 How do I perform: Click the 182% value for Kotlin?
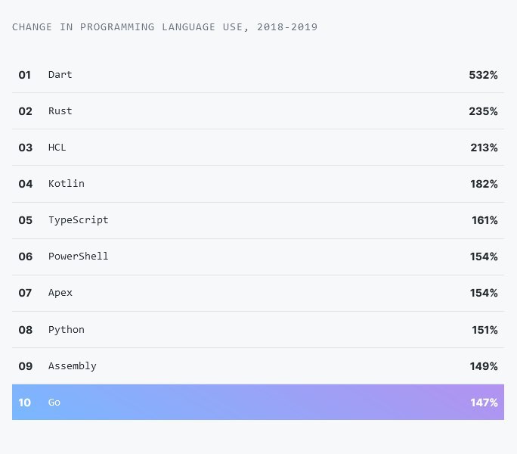483,184
